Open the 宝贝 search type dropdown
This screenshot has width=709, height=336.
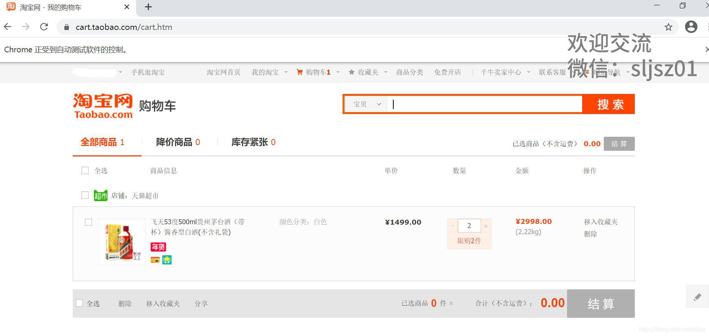coord(366,104)
